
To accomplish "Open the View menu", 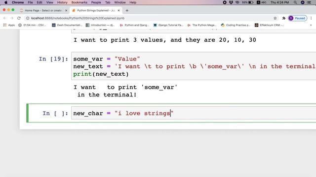I will pyautogui.click(x=49, y=2).
